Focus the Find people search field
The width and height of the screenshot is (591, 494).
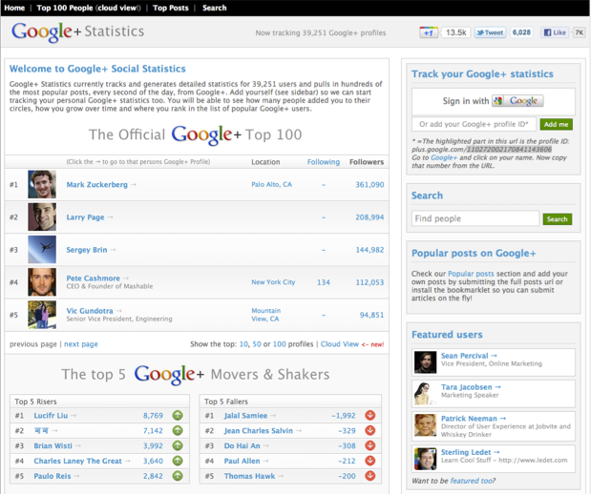pos(475,218)
